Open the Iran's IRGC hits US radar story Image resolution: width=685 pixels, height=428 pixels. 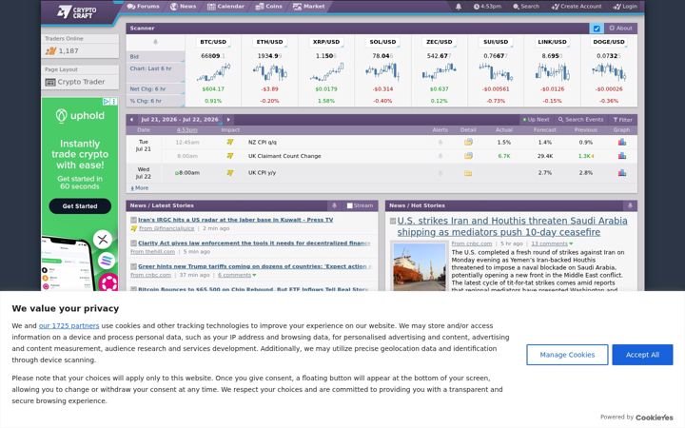(236, 220)
